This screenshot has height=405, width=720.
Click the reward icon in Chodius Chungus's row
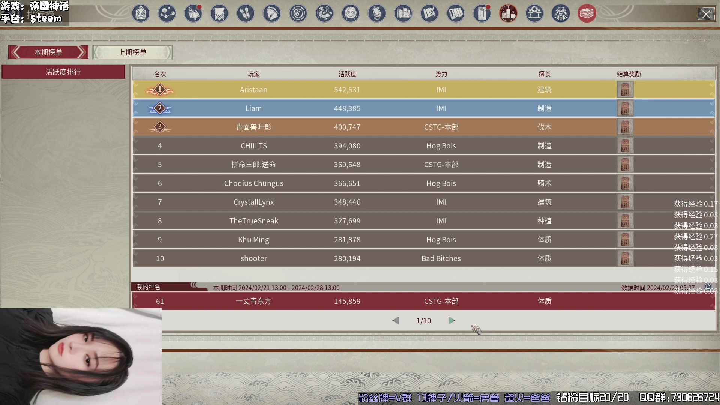pos(625,183)
